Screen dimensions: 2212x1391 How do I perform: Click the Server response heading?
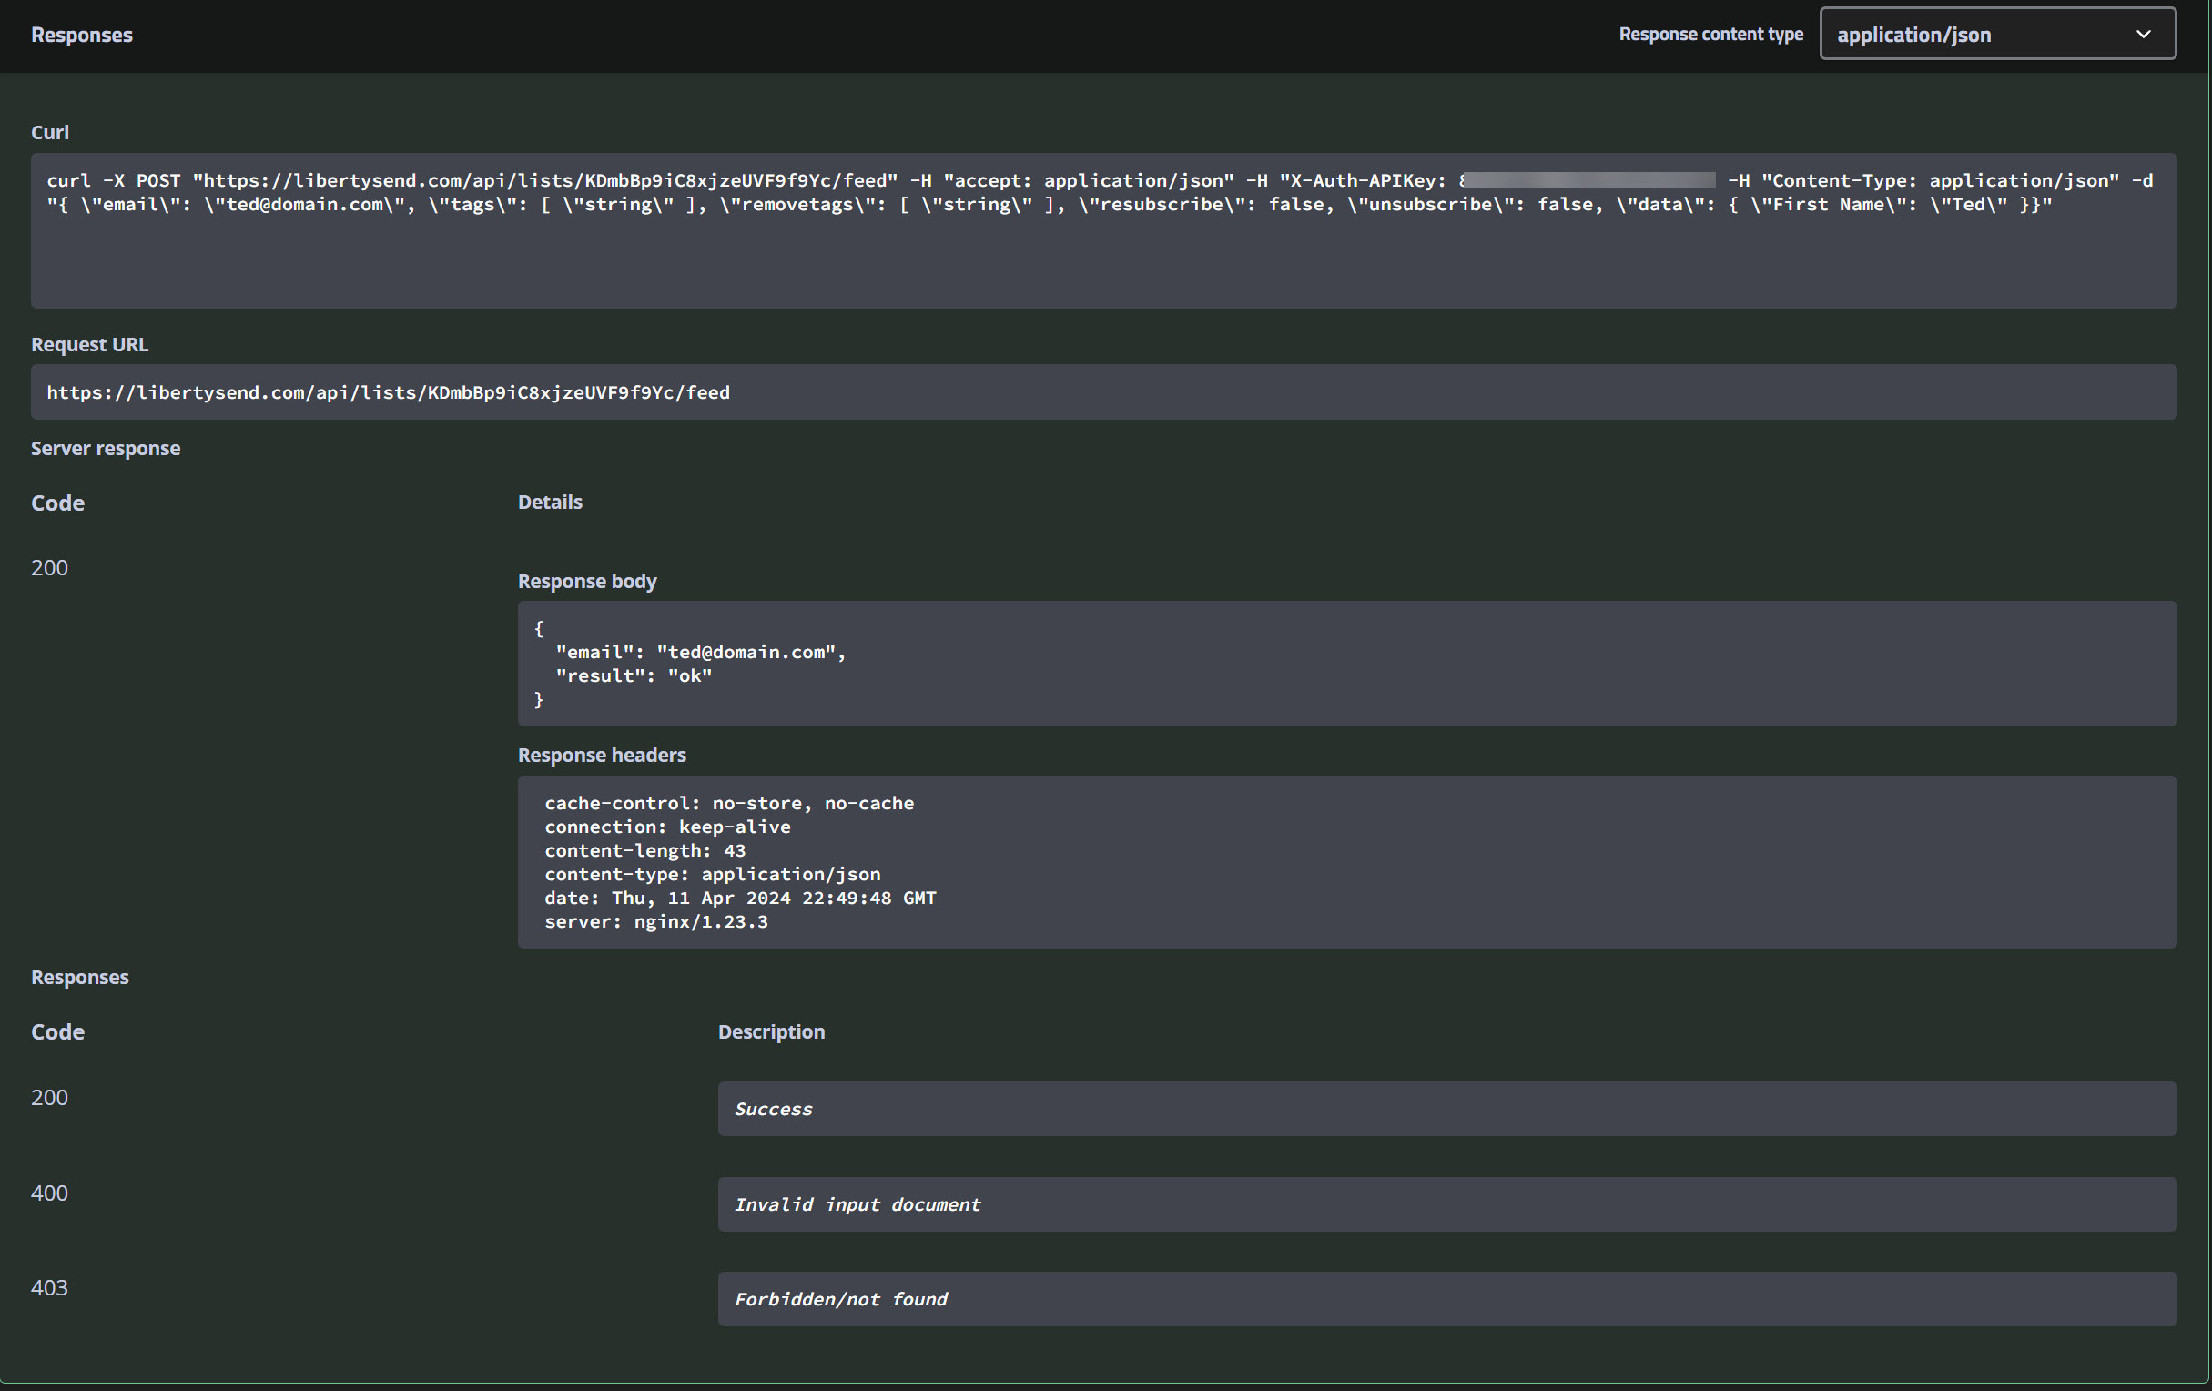106,449
